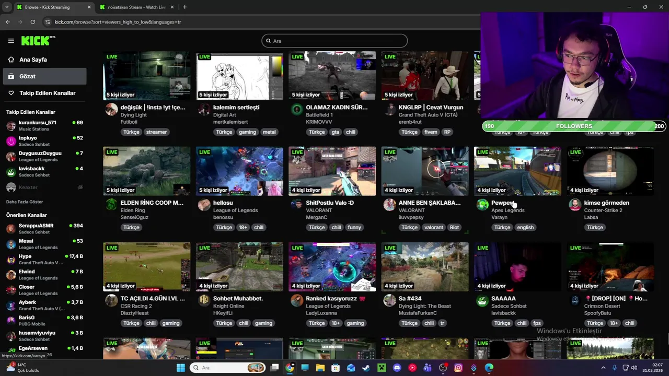This screenshot has height=376, width=669.
Task: Open Elwind recommended channel
Action: tap(45, 275)
